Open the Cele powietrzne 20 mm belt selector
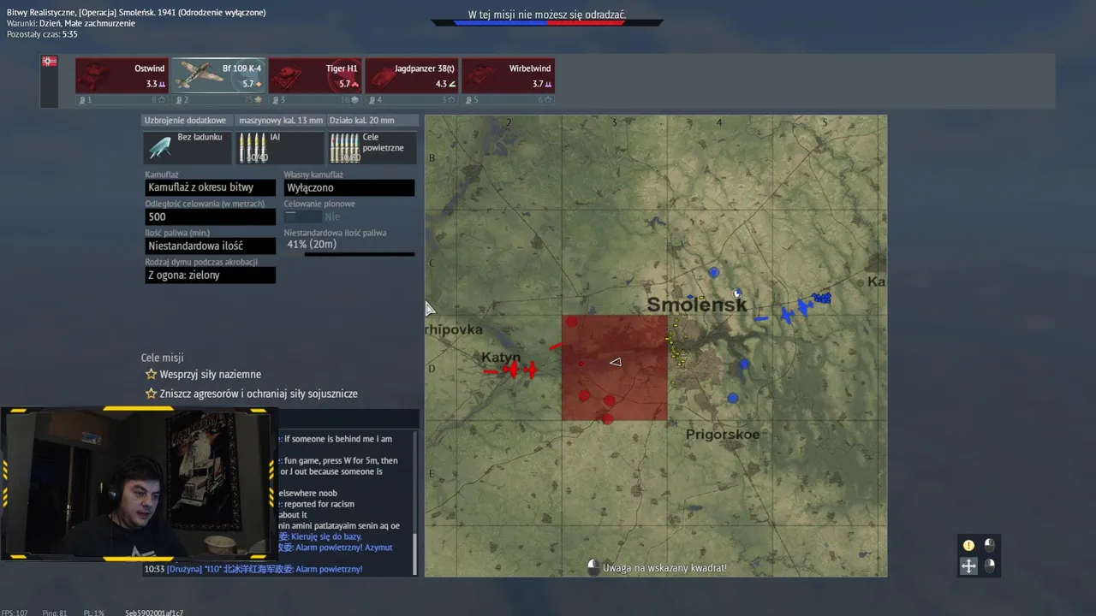This screenshot has width=1096, height=616. click(x=372, y=147)
